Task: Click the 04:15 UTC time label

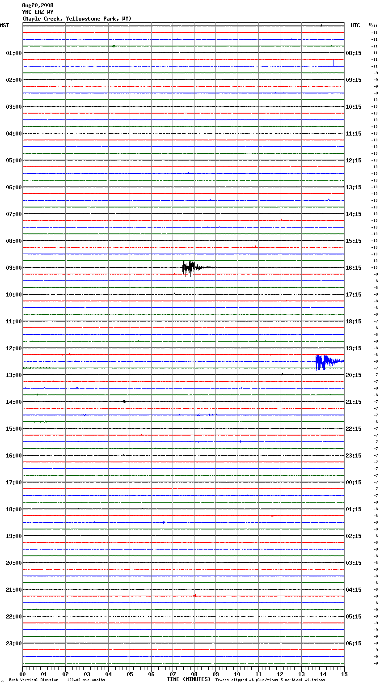Action: 354,590
